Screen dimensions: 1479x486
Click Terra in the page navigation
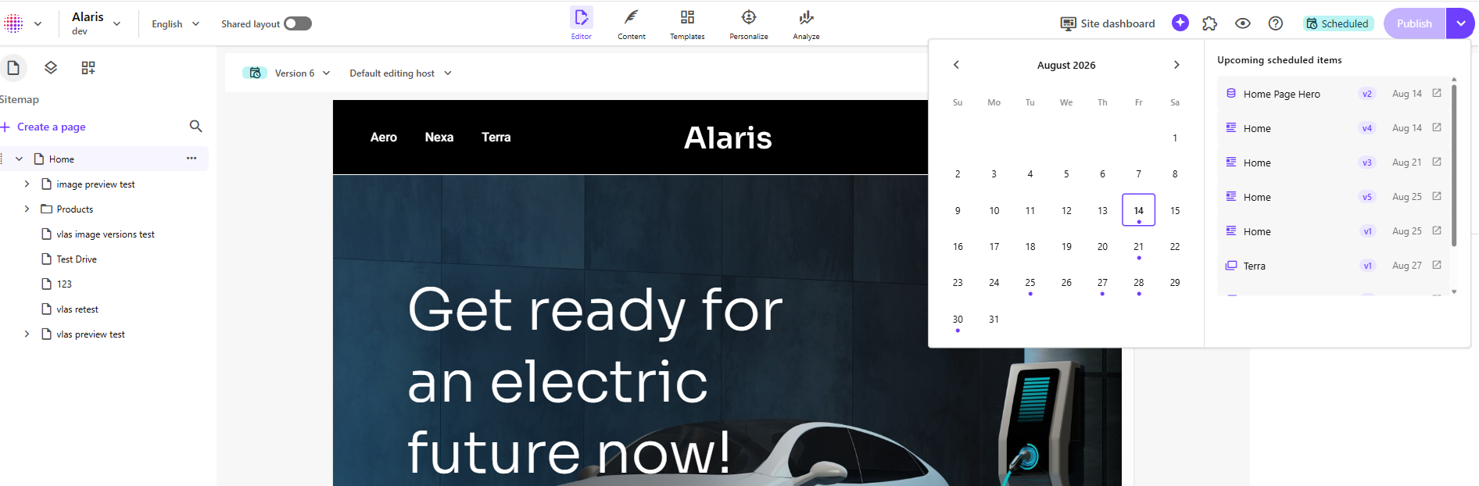click(496, 137)
